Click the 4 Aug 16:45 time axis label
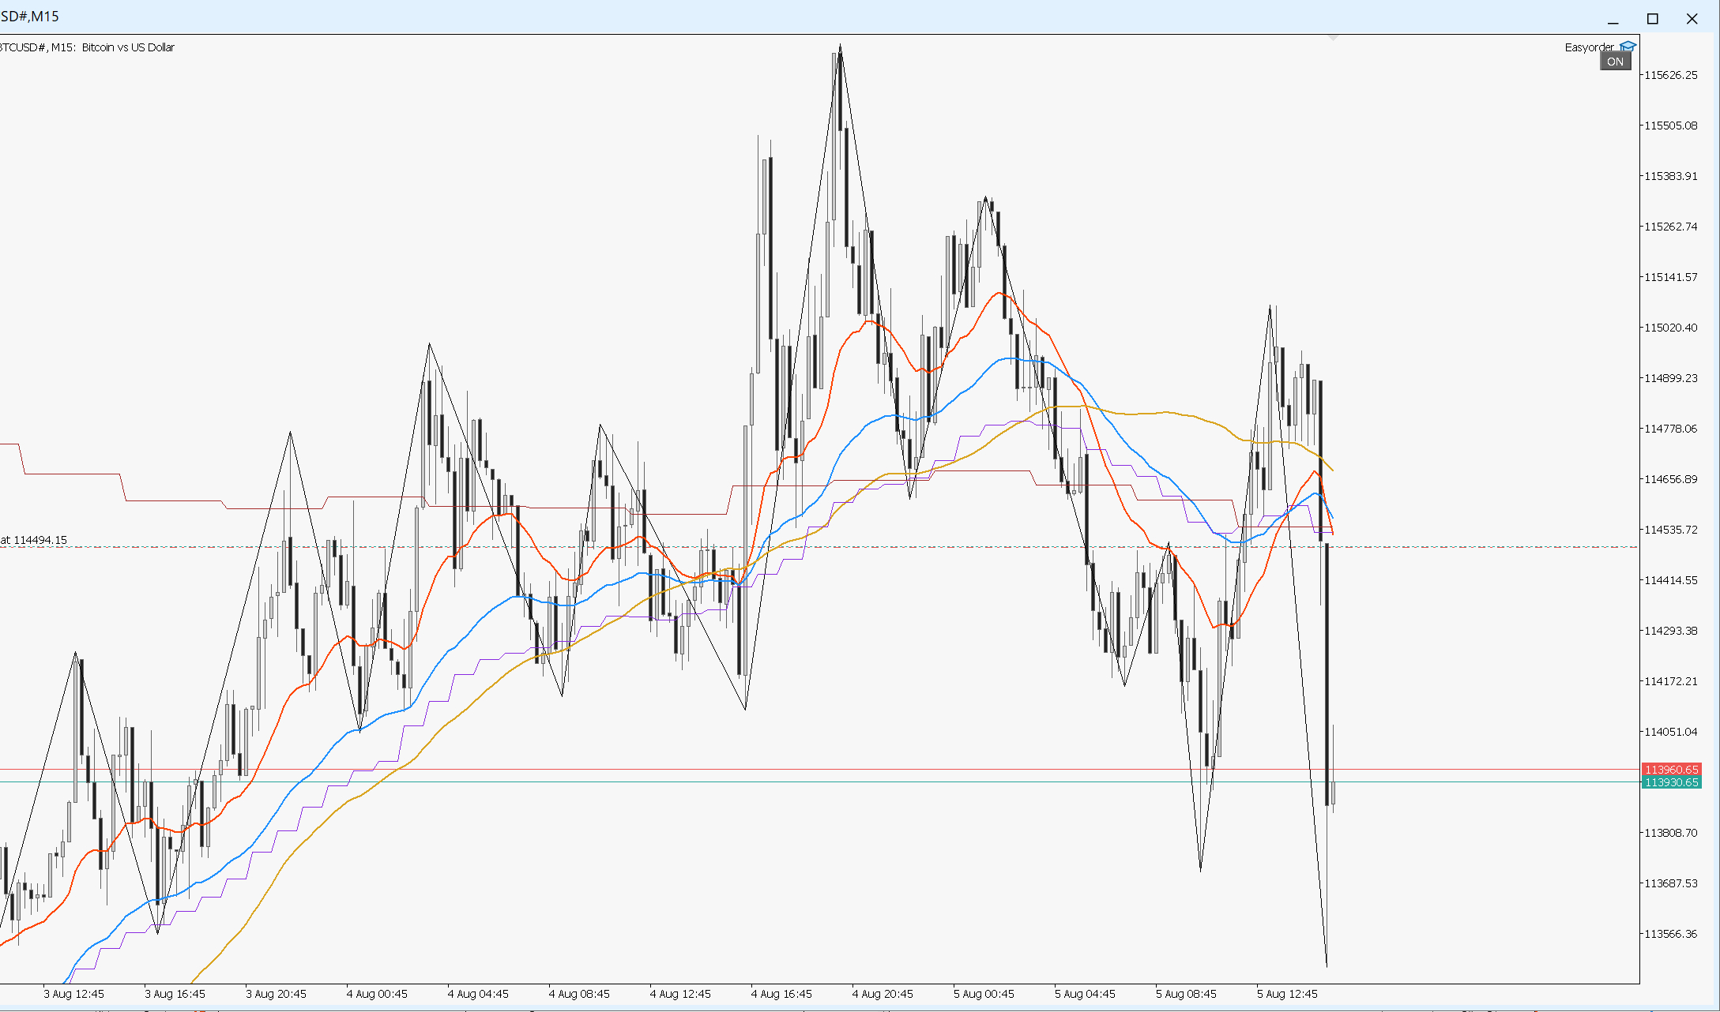Image resolution: width=1720 pixels, height=1012 pixels. [x=781, y=994]
